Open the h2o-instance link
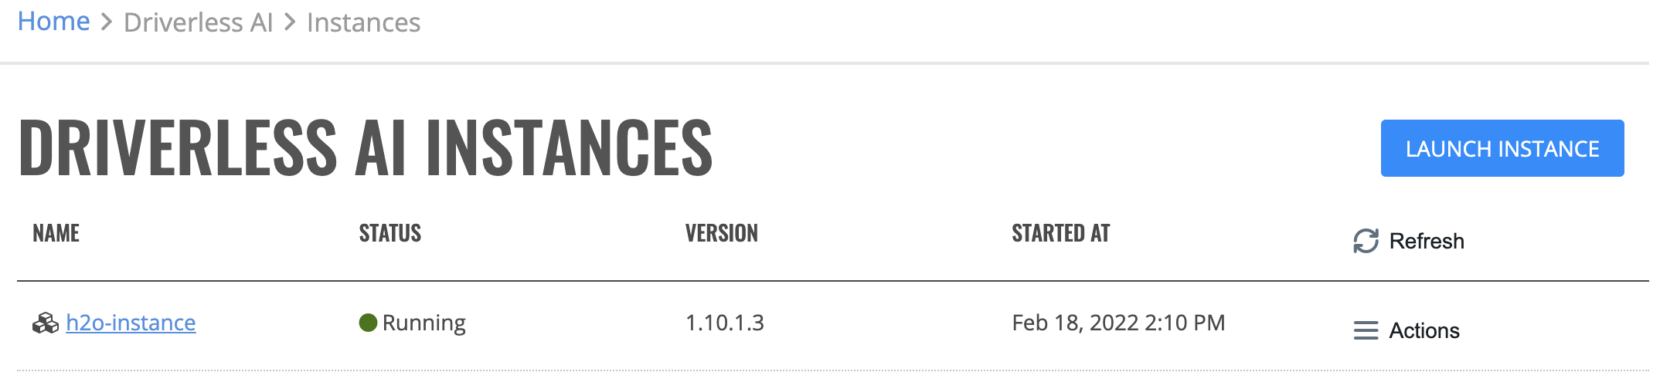 click(x=131, y=323)
